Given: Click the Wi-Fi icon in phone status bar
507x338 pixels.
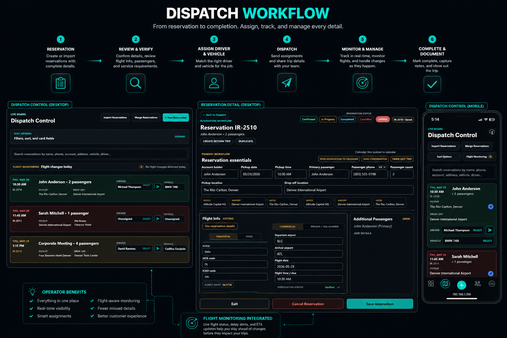Looking at the screenshot, I should [x=486, y=119].
